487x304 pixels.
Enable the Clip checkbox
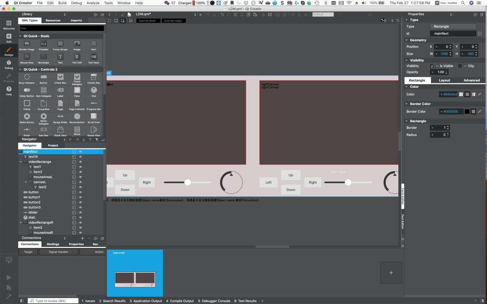coord(460,66)
